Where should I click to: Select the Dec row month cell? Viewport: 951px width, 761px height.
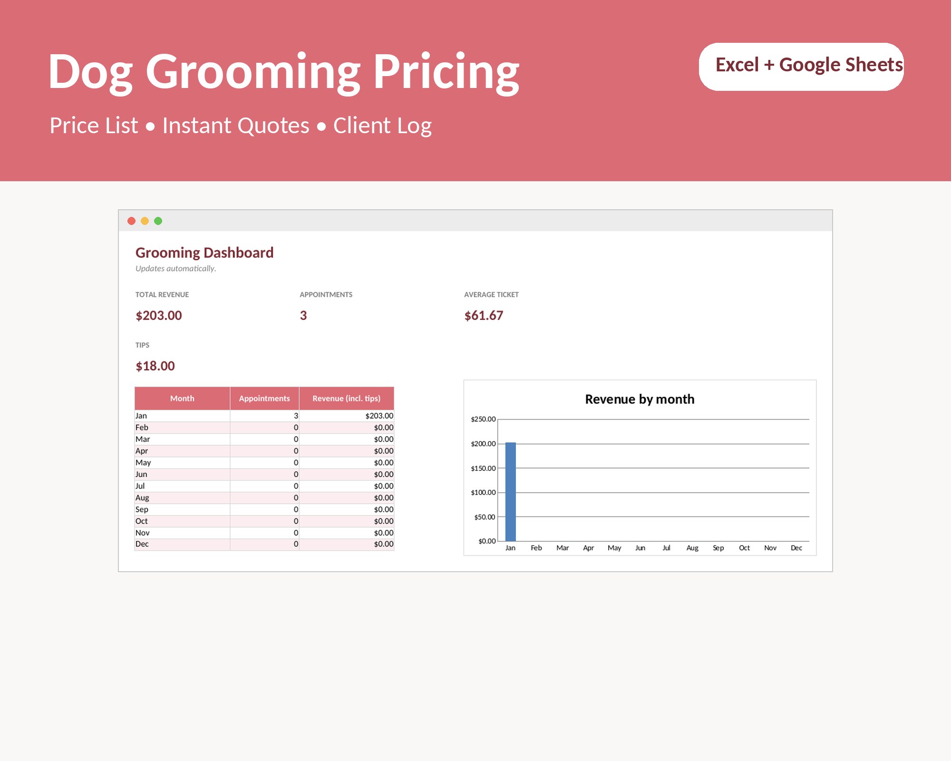[x=183, y=544]
